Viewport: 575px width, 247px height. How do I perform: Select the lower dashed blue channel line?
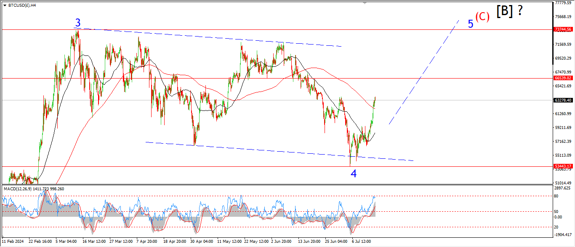tap(278, 151)
